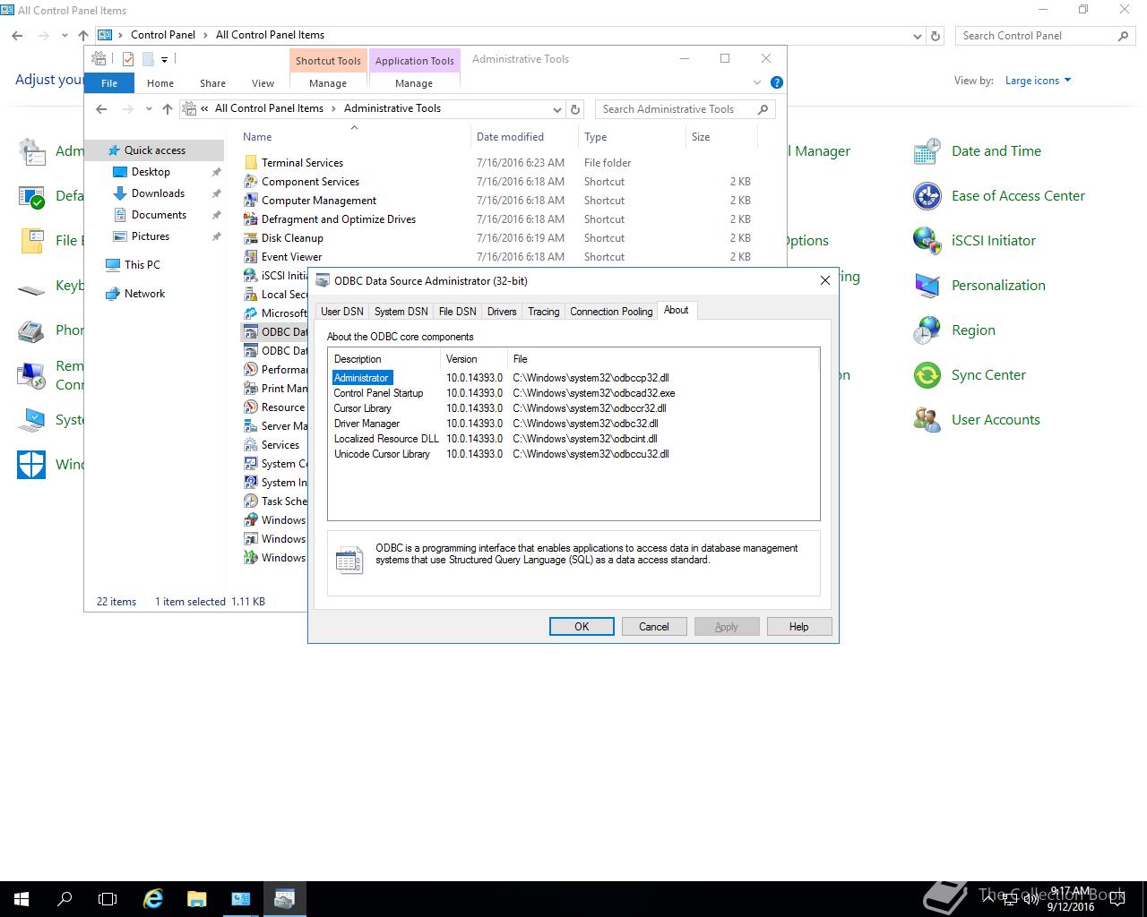The image size is (1147, 917).
Task: Open Manage tab under Shortcut Tools
Action: pyautogui.click(x=328, y=83)
